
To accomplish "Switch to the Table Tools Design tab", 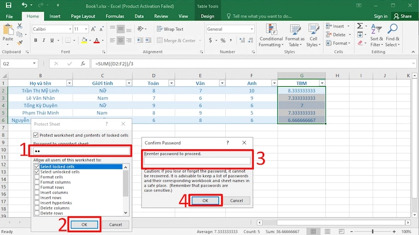I will tap(207, 16).
